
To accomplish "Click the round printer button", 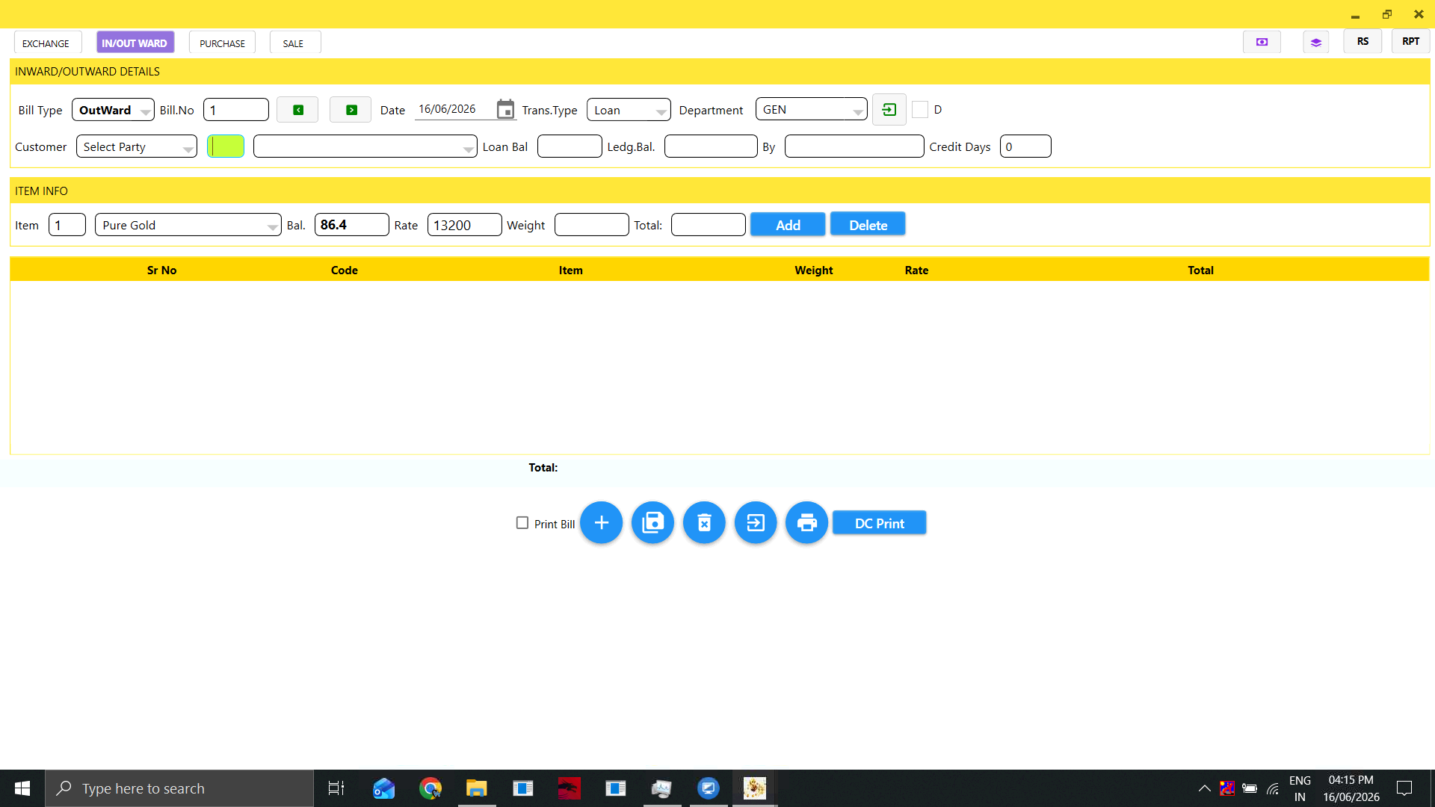I will (x=806, y=522).
